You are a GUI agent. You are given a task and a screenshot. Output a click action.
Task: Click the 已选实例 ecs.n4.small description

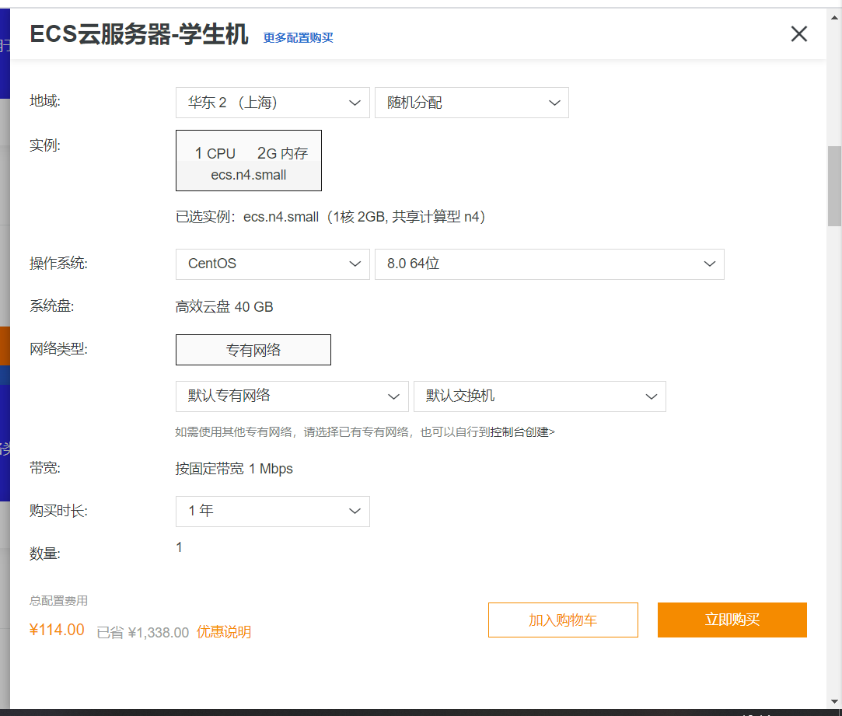pos(330,217)
